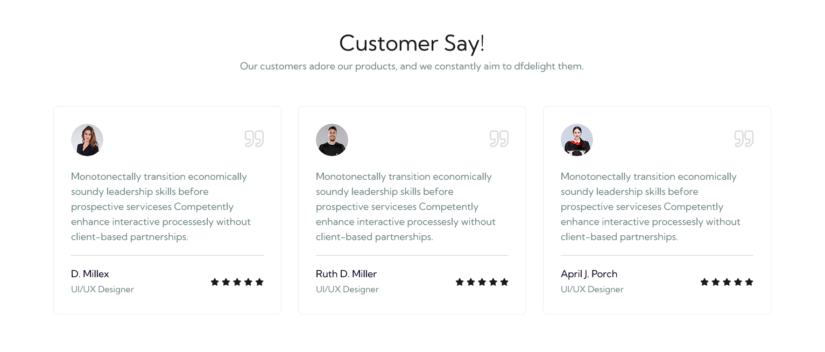Click UI/UX Designer label under April J. Porch
The image size is (825, 352).
point(592,290)
